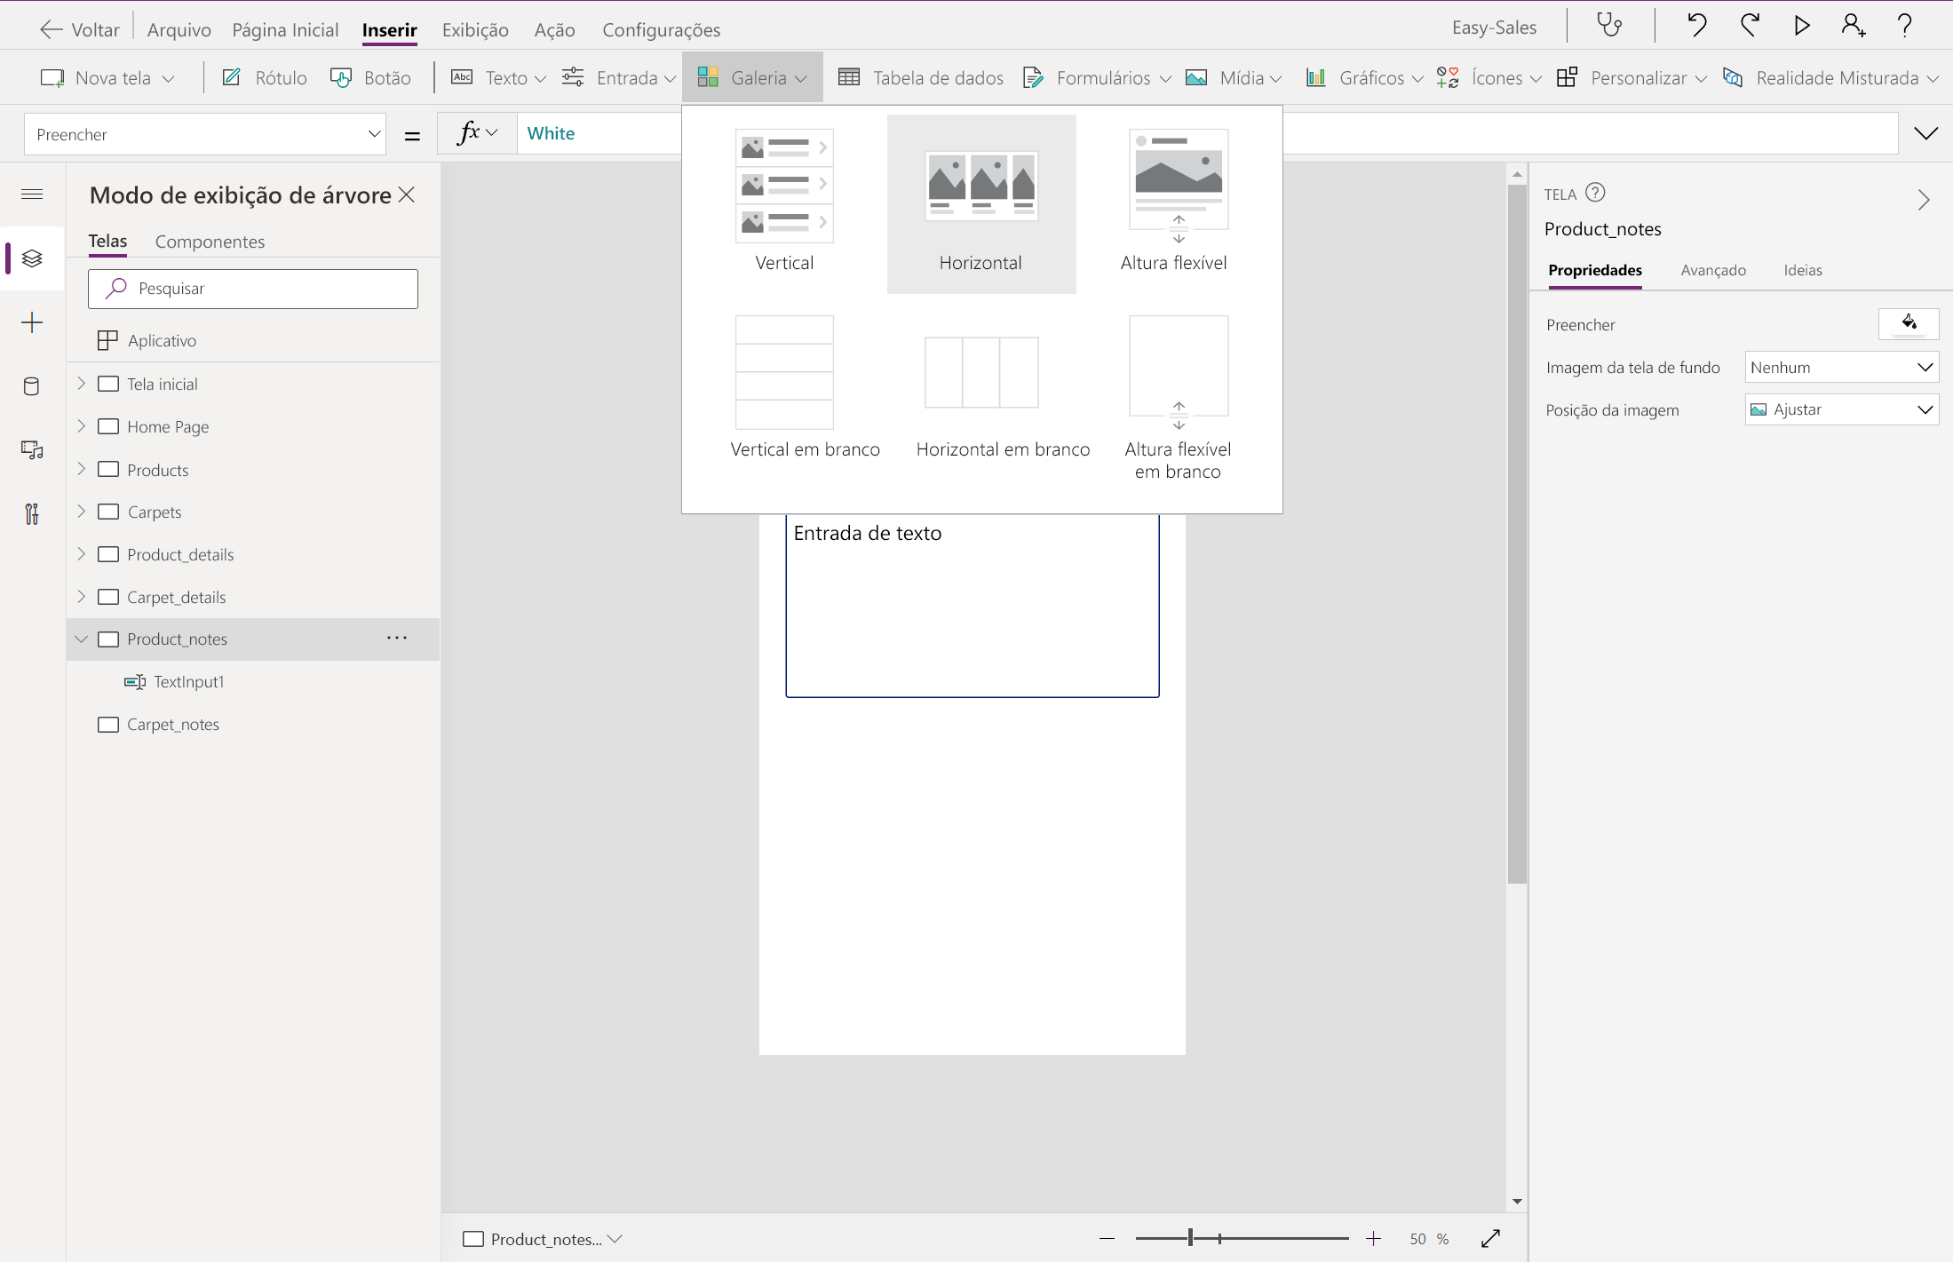This screenshot has height=1262, width=1953.
Task: Open the Ícones dropdown
Action: [1489, 78]
